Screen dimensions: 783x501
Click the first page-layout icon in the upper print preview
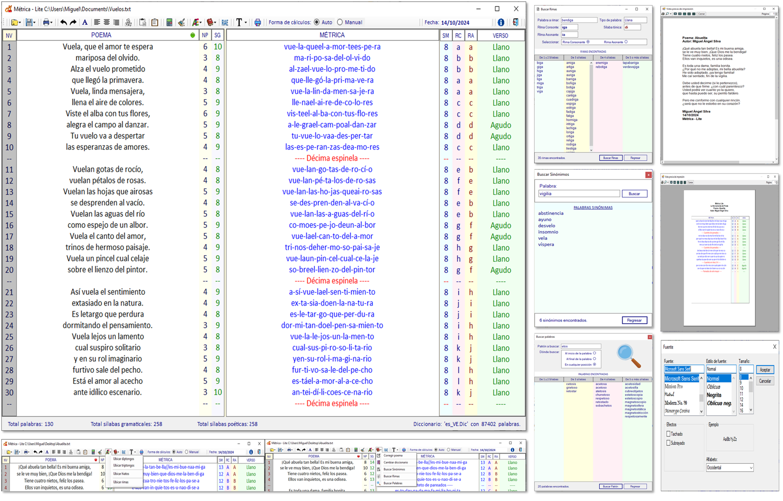tap(676, 14)
